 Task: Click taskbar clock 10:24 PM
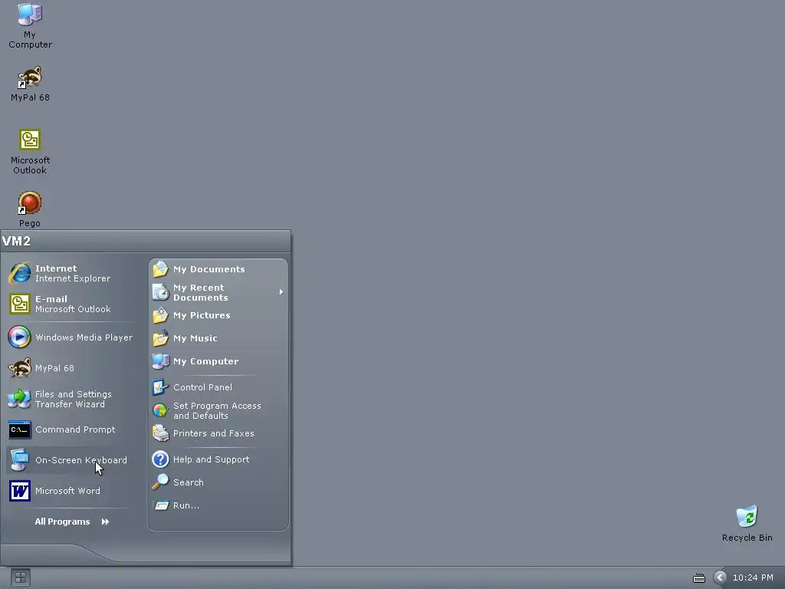tap(753, 577)
